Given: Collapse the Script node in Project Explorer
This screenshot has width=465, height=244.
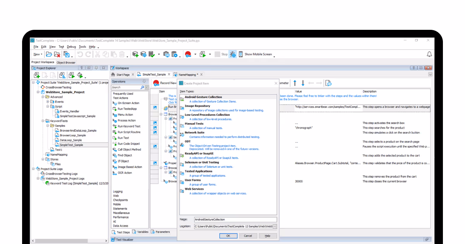Looking at the screenshot, I should coord(47,107).
